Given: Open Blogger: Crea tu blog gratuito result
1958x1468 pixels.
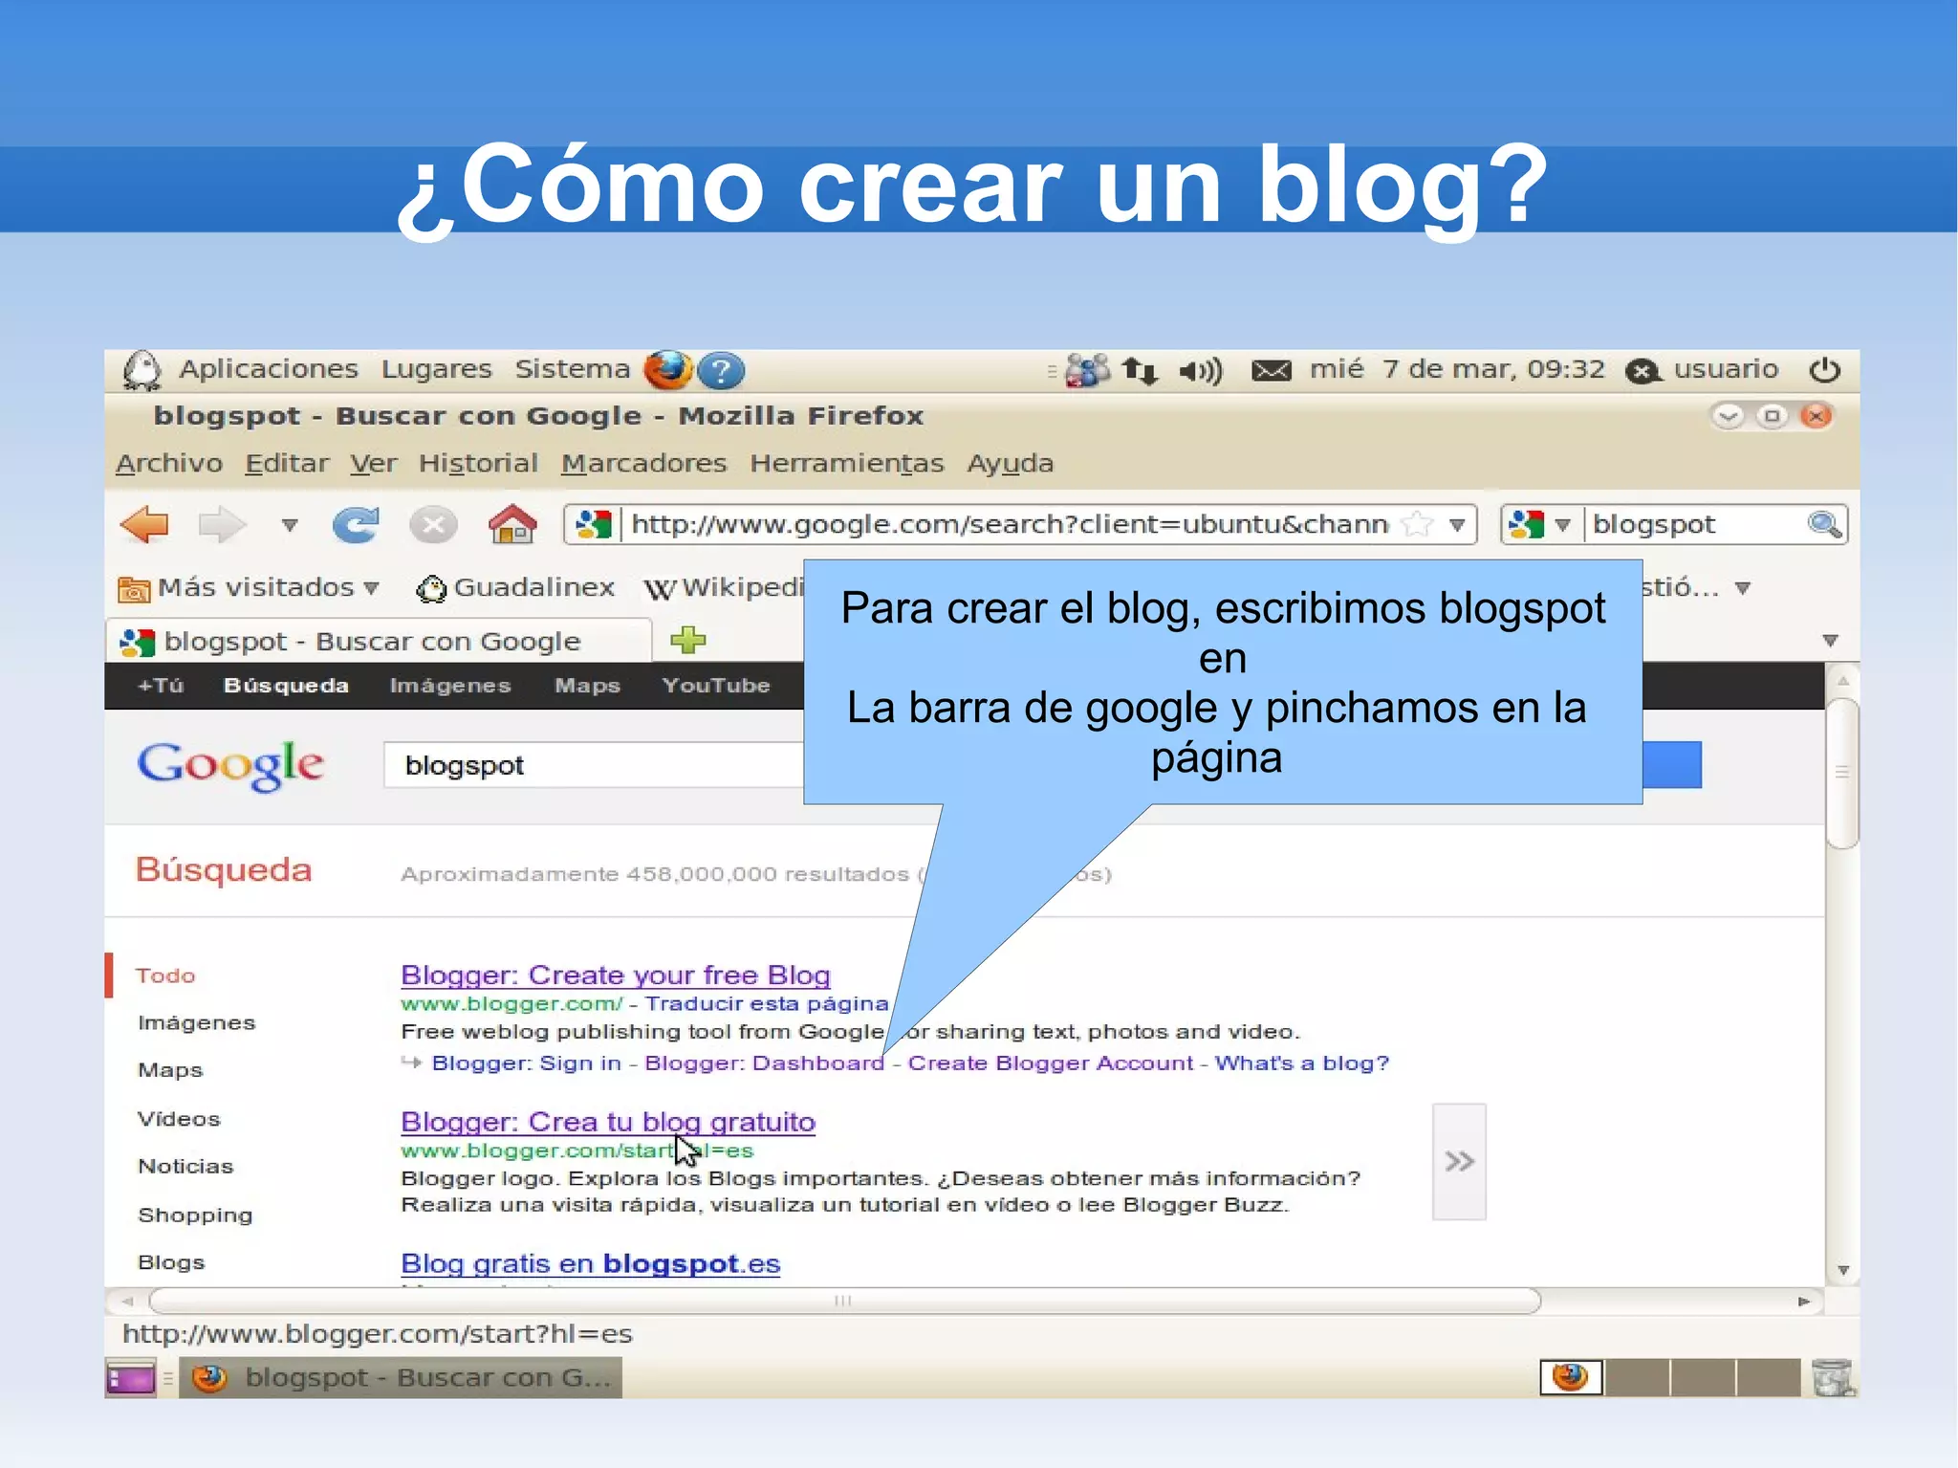Looking at the screenshot, I should pyautogui.click(x=608, y=1122).
